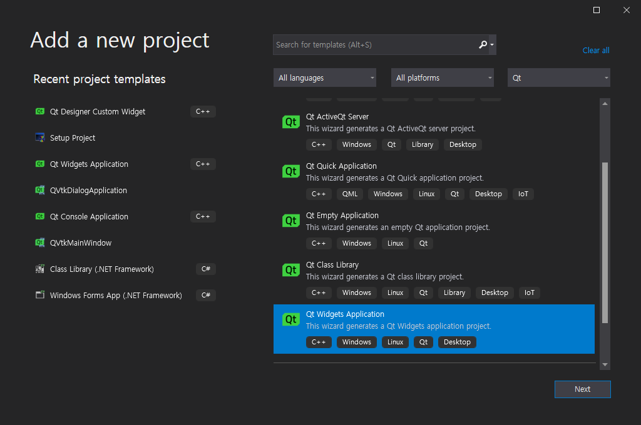Click the template list scroll-up arrow
Viewport: 641px width, 425px height.
605,104
